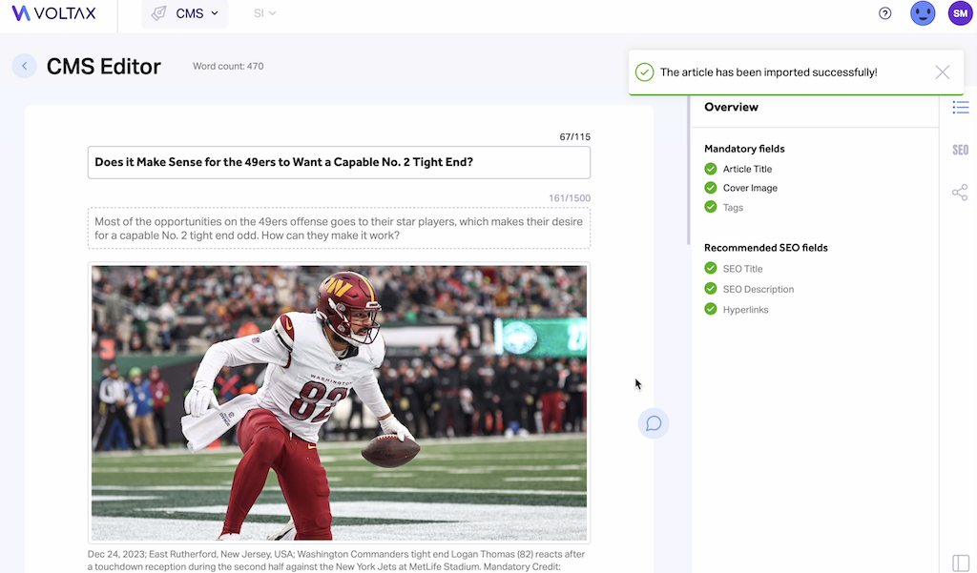Click the Mandatory fields heading

744,149
